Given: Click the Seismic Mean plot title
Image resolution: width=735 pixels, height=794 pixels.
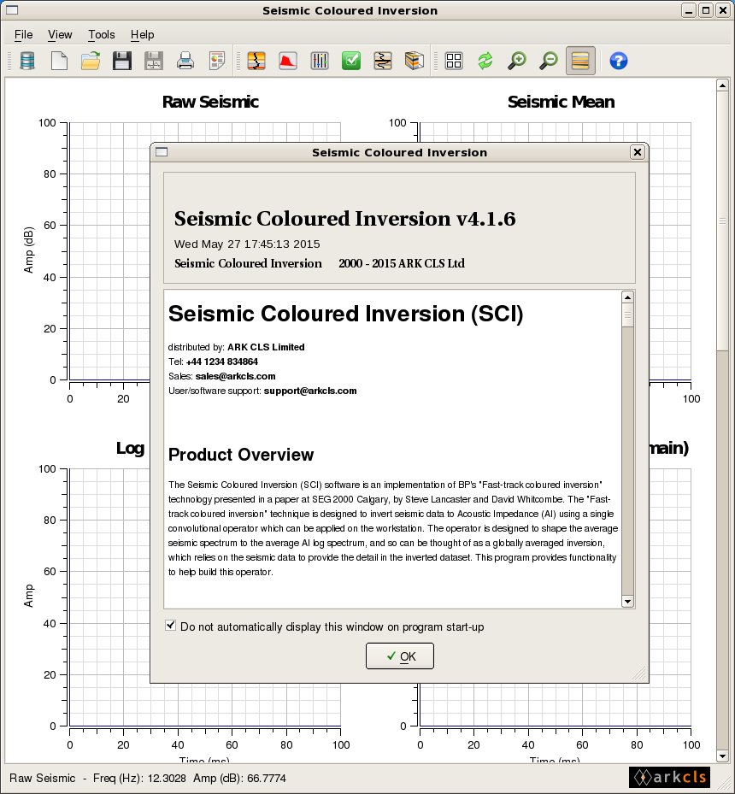Looking at the screenshot, I should point(561,102).
